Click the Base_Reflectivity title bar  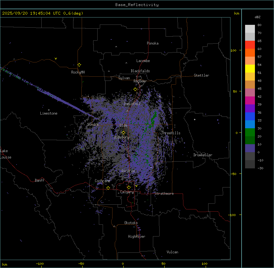137,5
